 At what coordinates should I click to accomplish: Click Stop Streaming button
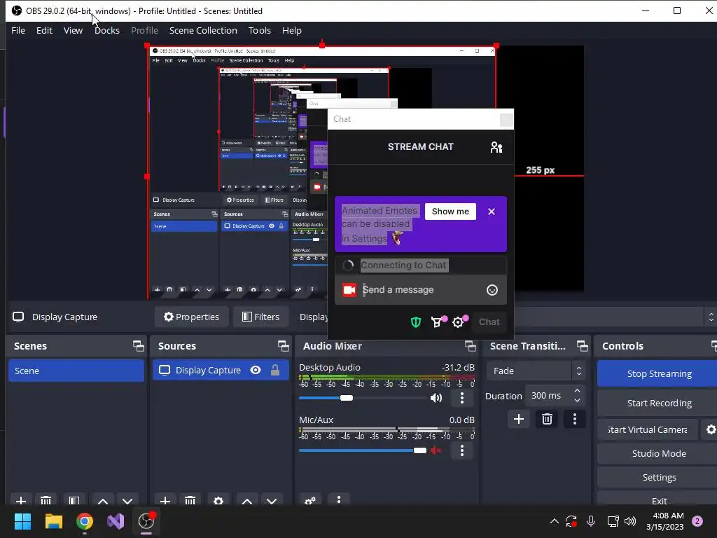click(x=658, y=374)
